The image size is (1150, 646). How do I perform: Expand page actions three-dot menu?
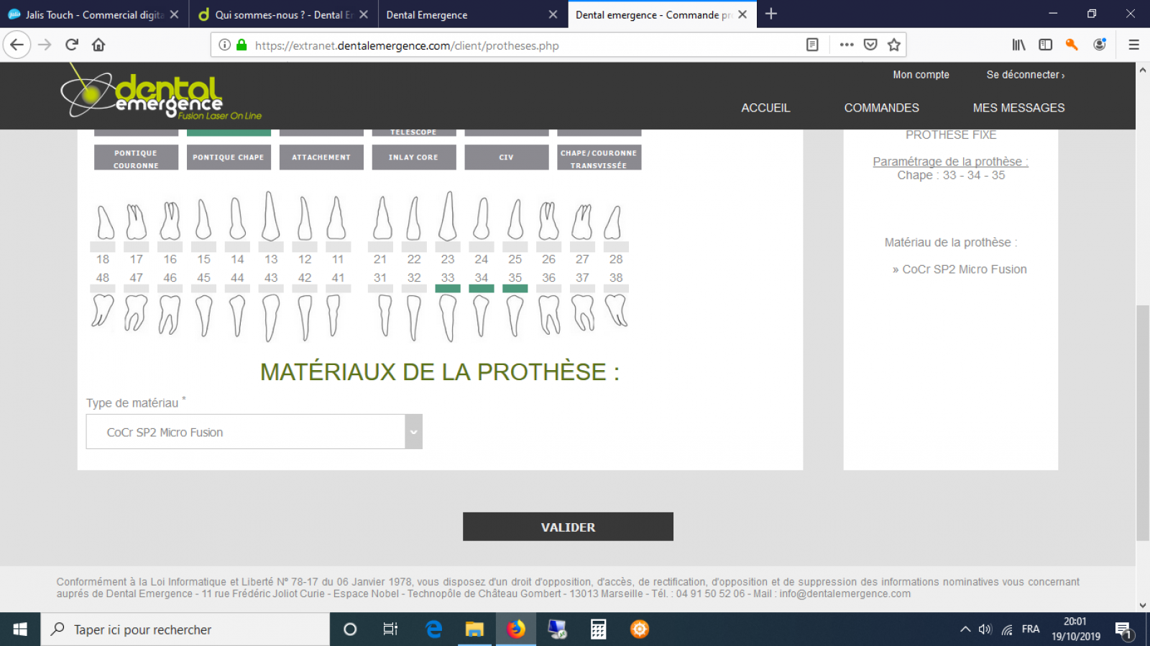pyautogui.click(x=847, y=45)
